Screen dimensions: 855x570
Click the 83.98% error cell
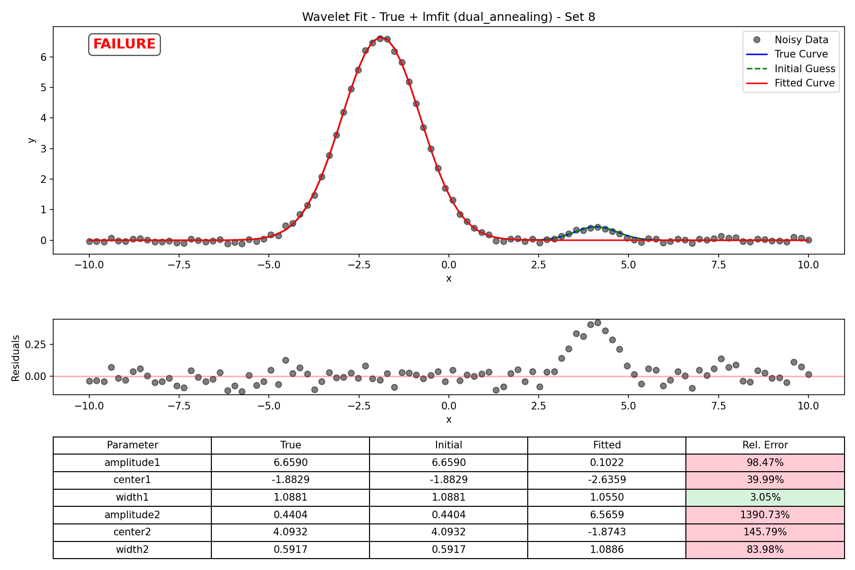point(765,550)
